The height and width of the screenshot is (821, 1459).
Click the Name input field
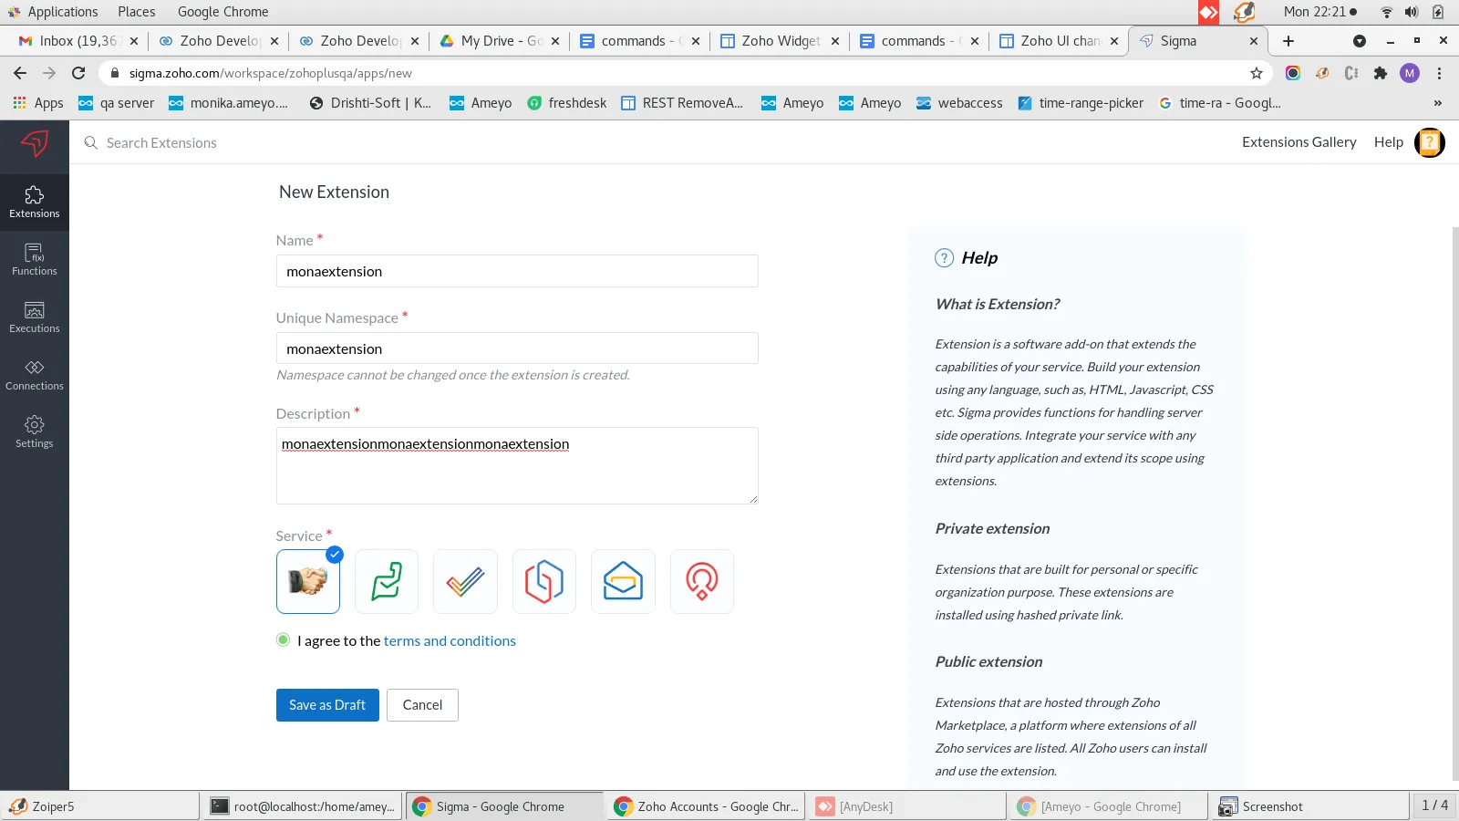click(x=517, y=271)
